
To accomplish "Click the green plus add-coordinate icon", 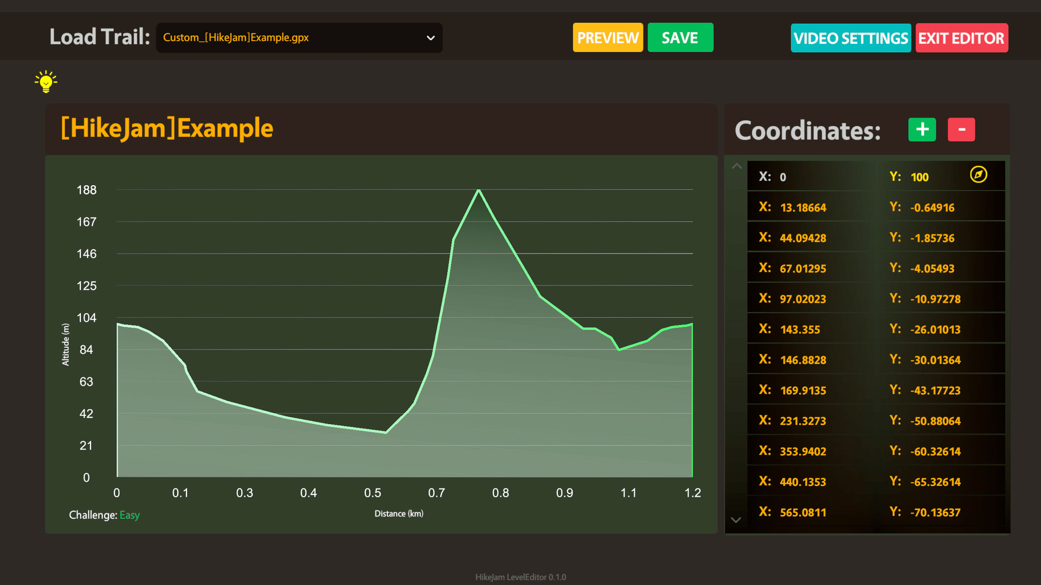I will click(x=922, y=129).
